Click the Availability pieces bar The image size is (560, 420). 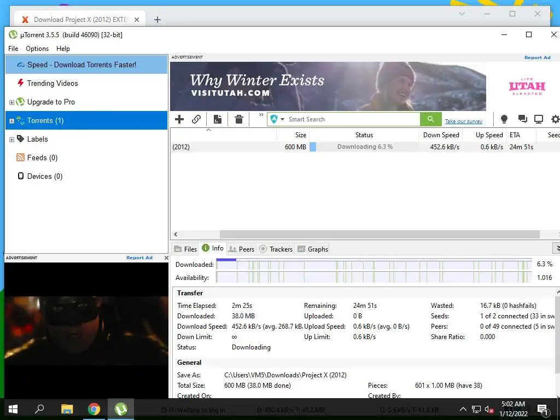pos(374,277)
